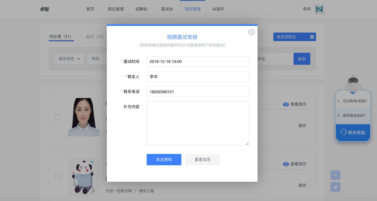Click the user avatar logo icon
Screen dimensions: 377x201
click(x=319, y=9)
